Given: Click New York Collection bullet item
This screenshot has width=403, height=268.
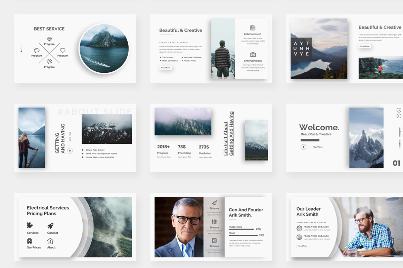Looking at the screenshot, I should click(192, 57).
